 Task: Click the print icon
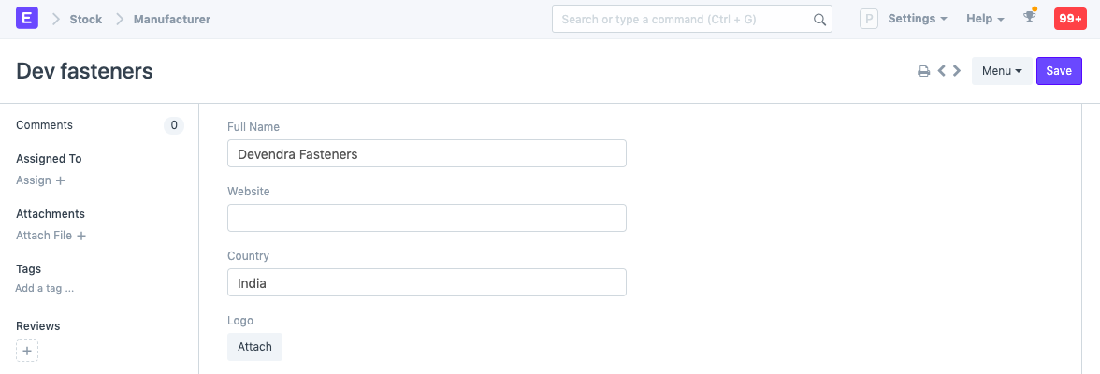923,71
